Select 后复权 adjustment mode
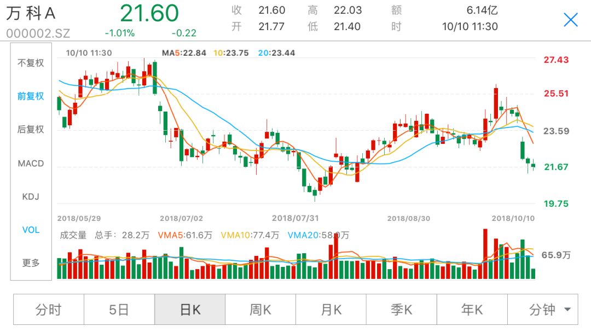The width and height of the screenshot is (591, 332). pos(31,129)
